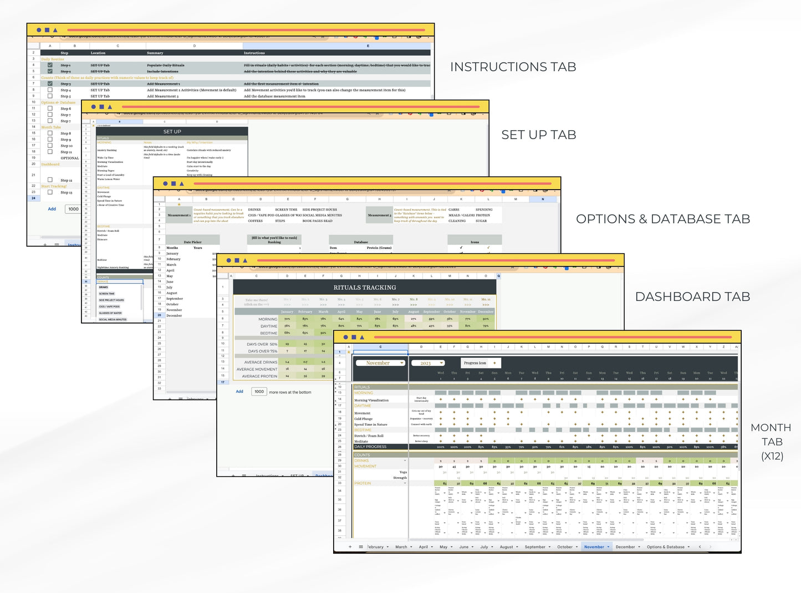Click the gold star in Options sheet cell A1
Screen dimensions: 801x593
pos(179,205)
